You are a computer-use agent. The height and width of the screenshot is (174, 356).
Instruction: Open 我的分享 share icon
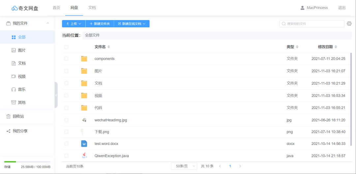tap(9, 131)
